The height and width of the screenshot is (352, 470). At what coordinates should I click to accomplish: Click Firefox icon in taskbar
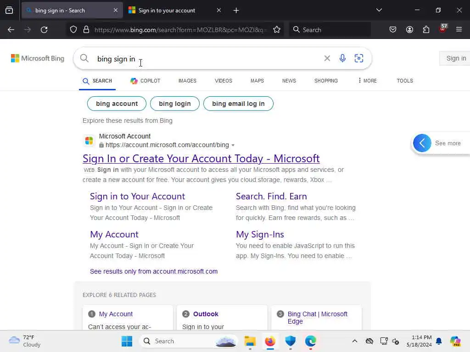pos(270,341)
